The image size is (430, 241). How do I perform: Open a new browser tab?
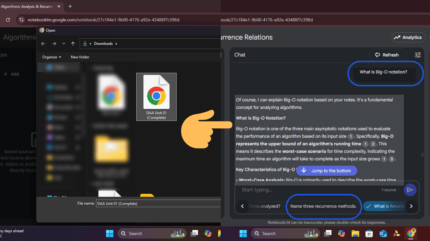click(70, 6)
